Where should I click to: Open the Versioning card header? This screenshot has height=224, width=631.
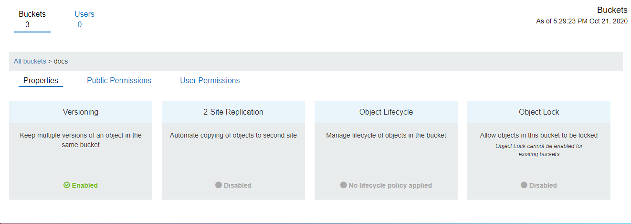[81, 112]
